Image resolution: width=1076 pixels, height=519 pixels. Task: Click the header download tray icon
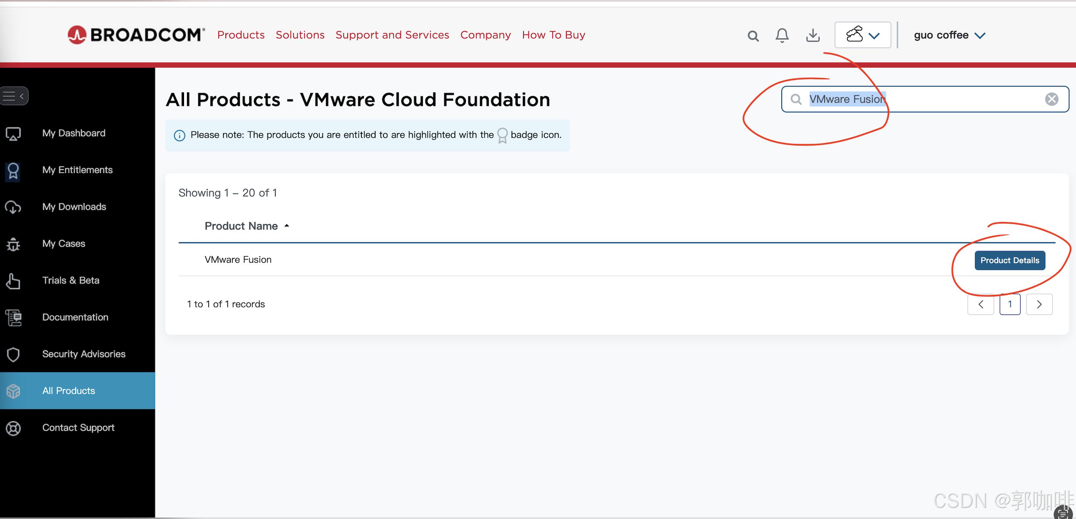[813, 35]
